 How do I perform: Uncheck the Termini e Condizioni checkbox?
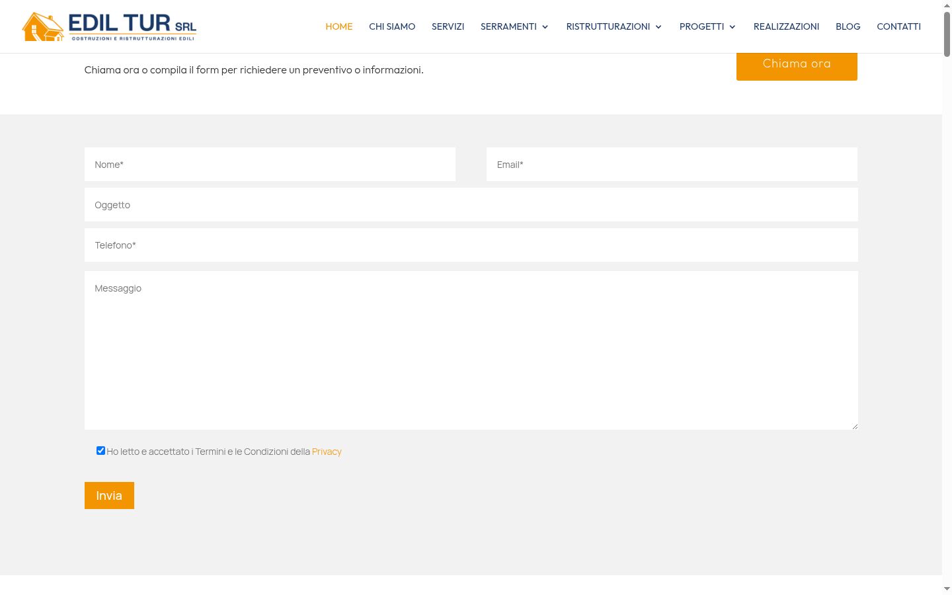pyautogui.click(x=100, y=451)
